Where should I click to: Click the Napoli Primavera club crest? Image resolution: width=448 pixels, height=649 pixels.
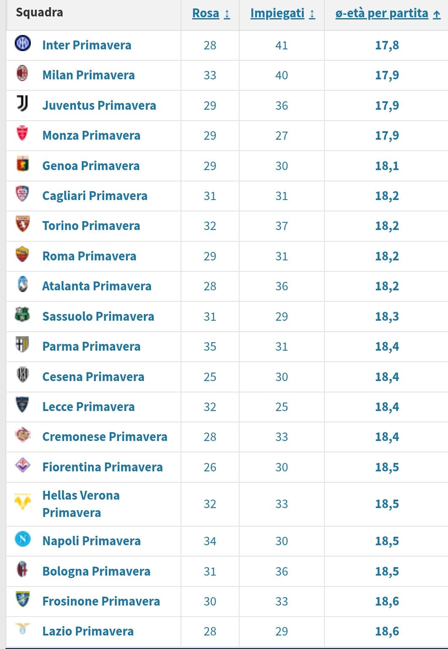point(23,539)
